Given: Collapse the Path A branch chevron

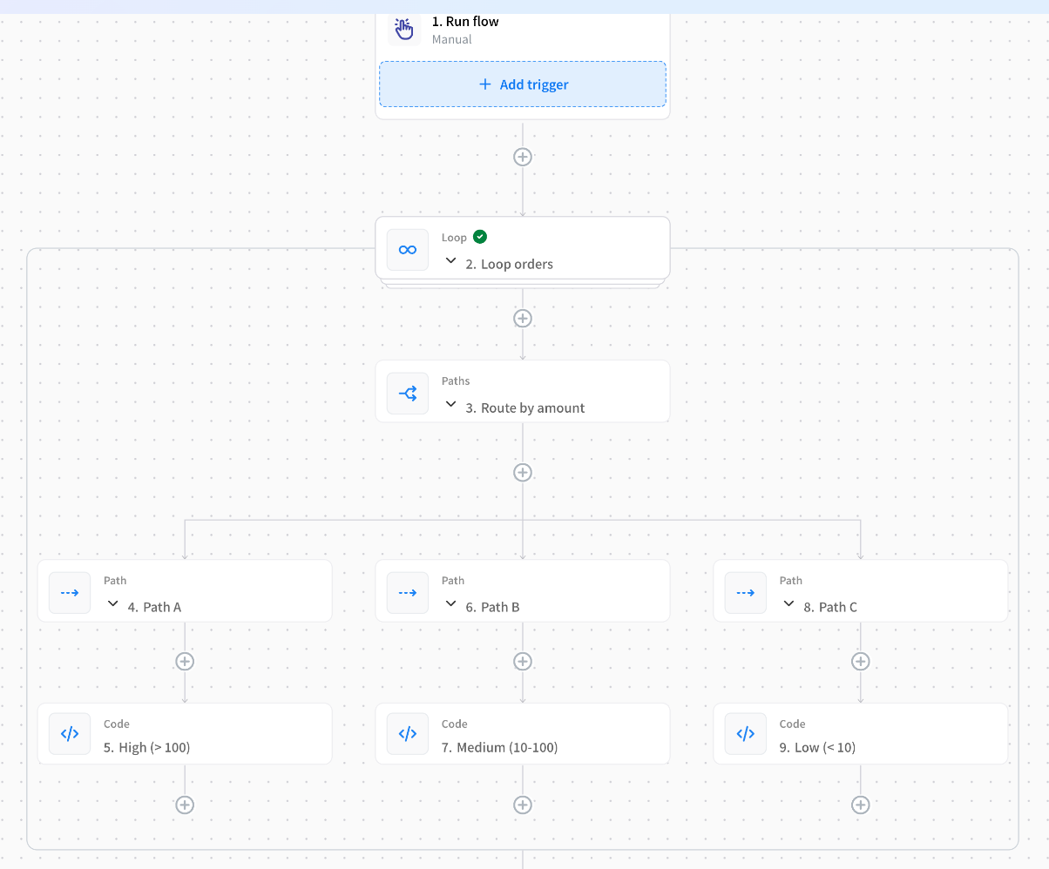Looking at the screenshot, I should tap(112, 603).
